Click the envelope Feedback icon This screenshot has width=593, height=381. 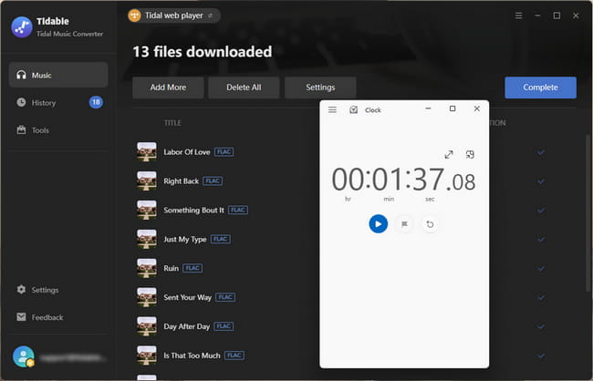point(21,317)
